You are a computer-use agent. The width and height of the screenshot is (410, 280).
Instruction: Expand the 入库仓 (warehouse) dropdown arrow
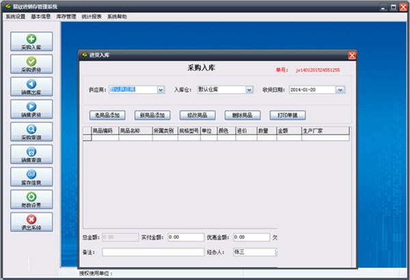coord(249,90)
